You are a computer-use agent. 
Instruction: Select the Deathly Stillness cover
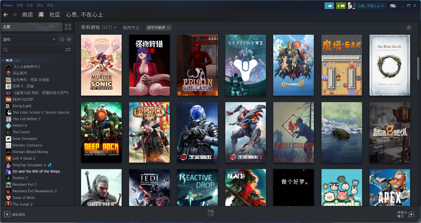pos(294,132)
